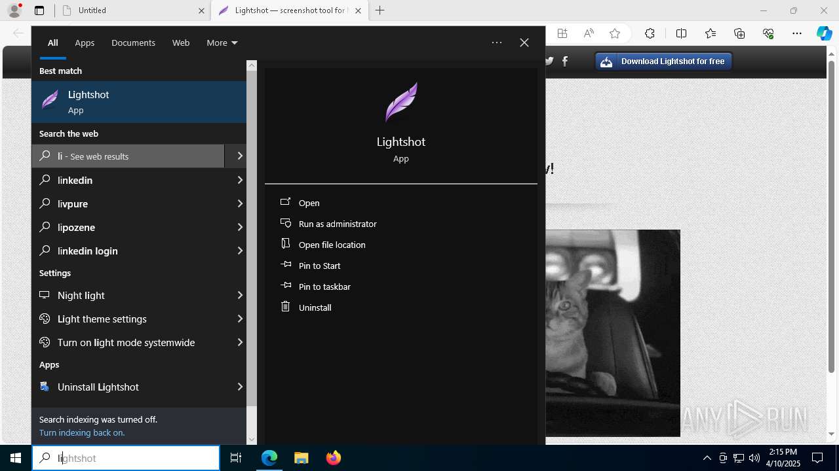Screen dimensions: 839x471
Task: Open Edge Extensions puzzle icon
Action: (650, 33)
